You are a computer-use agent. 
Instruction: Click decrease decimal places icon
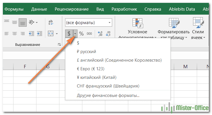tap(108, 34)
